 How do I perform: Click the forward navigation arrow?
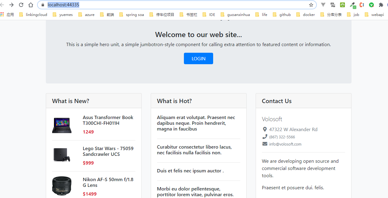pos(11,5)
